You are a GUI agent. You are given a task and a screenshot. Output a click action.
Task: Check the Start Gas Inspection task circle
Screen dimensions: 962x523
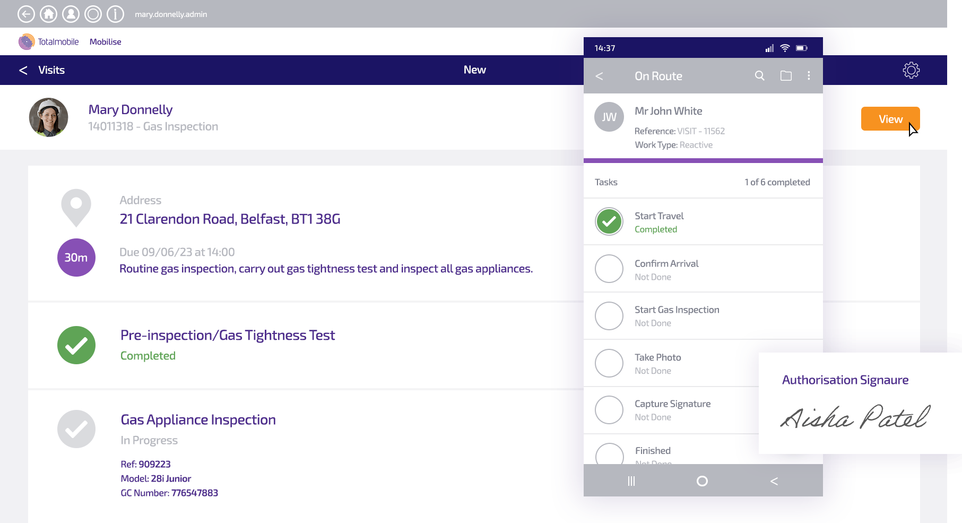(x=609, y=316)
